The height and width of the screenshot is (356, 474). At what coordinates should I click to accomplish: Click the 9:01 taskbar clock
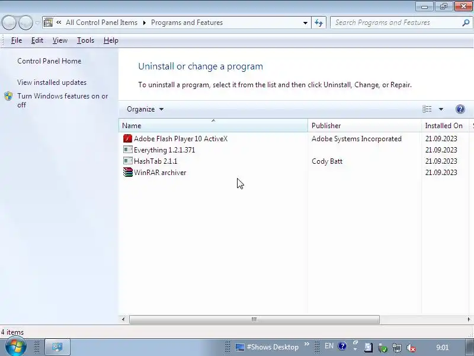(442, 347)
